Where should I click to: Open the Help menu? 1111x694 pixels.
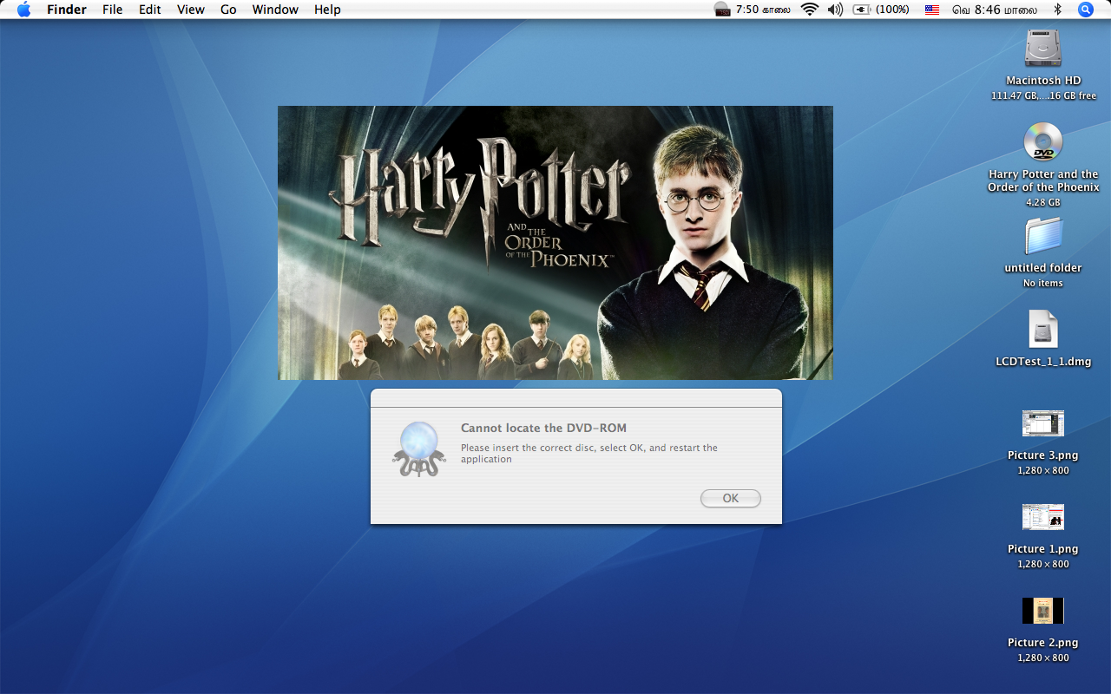pyautogui.click(x=327, y=10)
